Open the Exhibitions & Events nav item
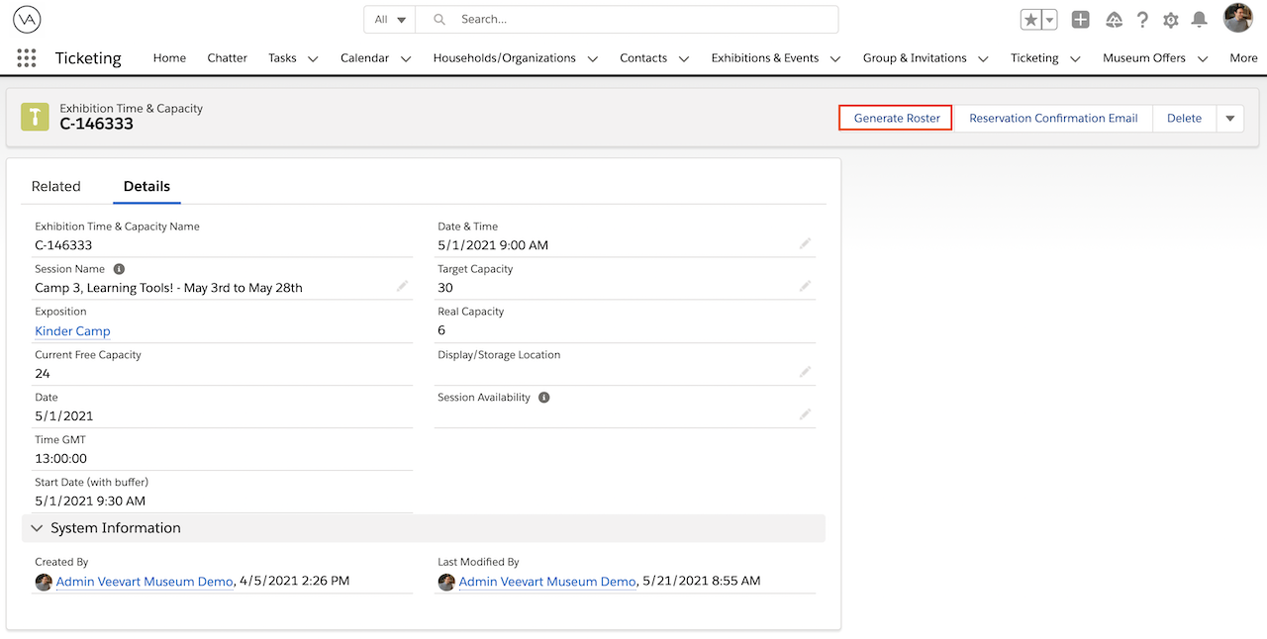The image size is (1267, 639). (767, 57)
